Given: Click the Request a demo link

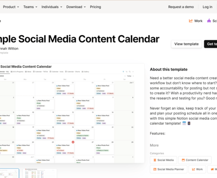Looking at the screenshot, I should (181, 7).
